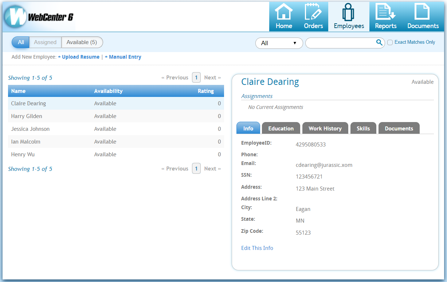
Task: Click the state value MN
Action: click(x=300, y=221)
